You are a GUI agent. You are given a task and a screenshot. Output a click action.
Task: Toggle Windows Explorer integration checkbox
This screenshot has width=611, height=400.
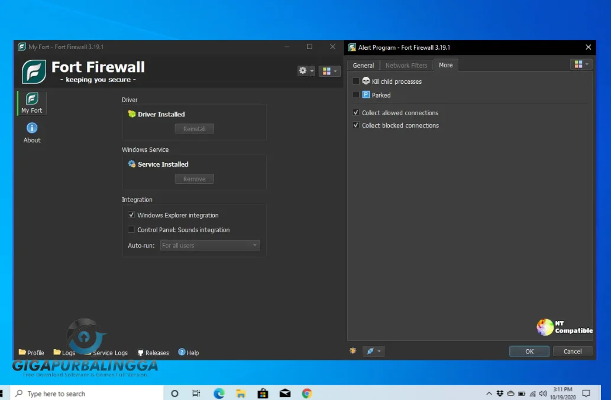pyautogui.click(x=131, y=215)
